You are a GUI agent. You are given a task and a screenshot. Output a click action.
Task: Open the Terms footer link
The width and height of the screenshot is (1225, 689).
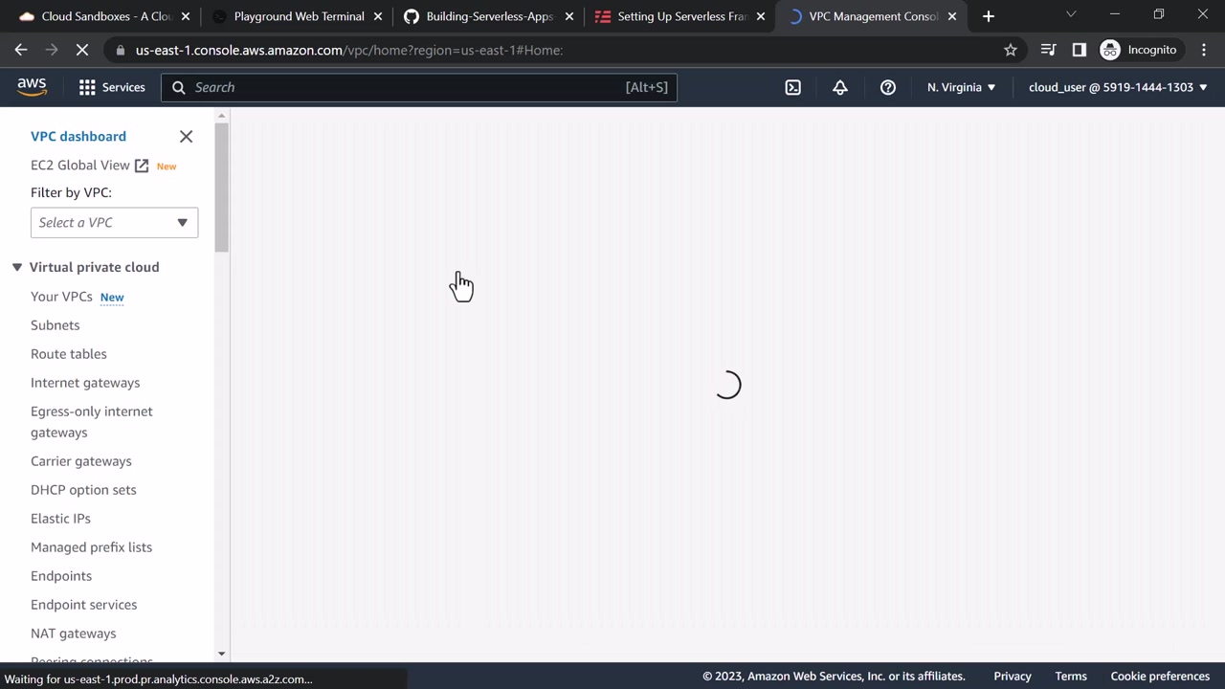(1071, 677)
